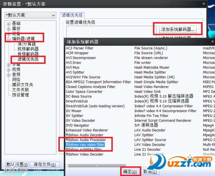Viewport: 215px width, 176px height.
Task: Click the 添加系统解码器 button
Action: 178,30
